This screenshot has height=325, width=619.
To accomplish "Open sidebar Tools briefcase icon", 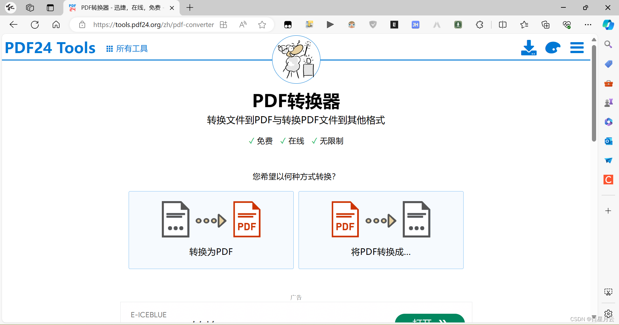I will [x=608, y=83].
